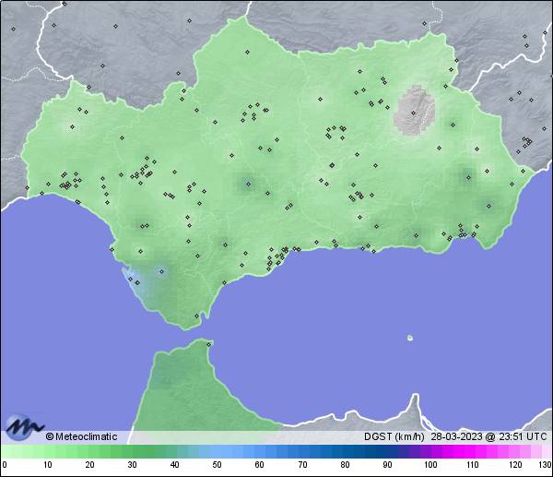This screenshot has height=477, width=553.
Task: Click the legend value 110
Action: (x=473, y=465)
